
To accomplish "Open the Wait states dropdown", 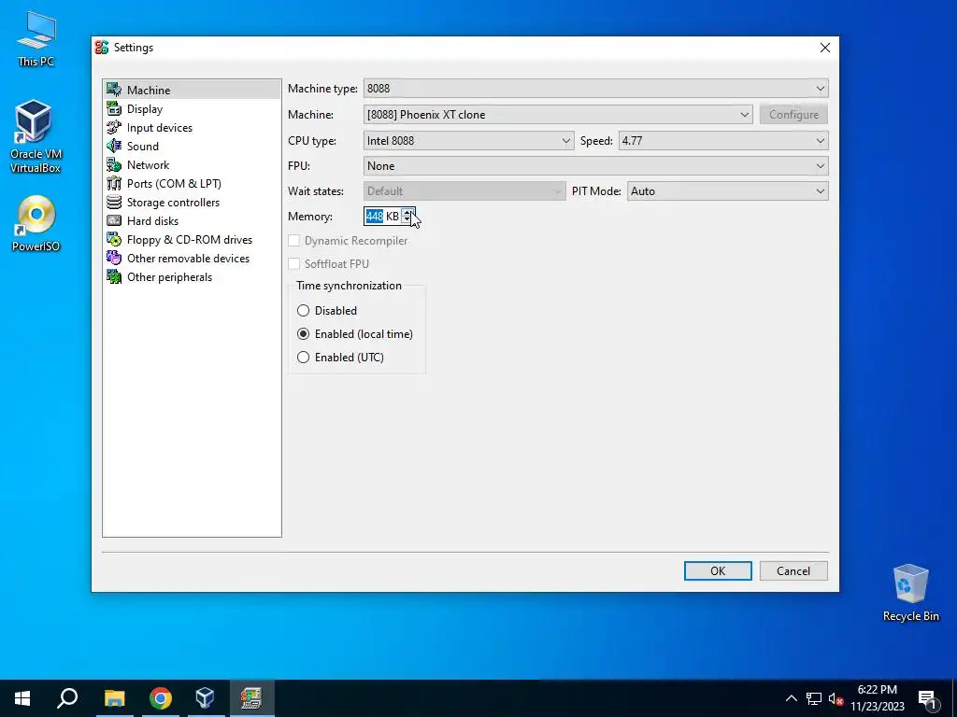I will [x=464, y=190].
